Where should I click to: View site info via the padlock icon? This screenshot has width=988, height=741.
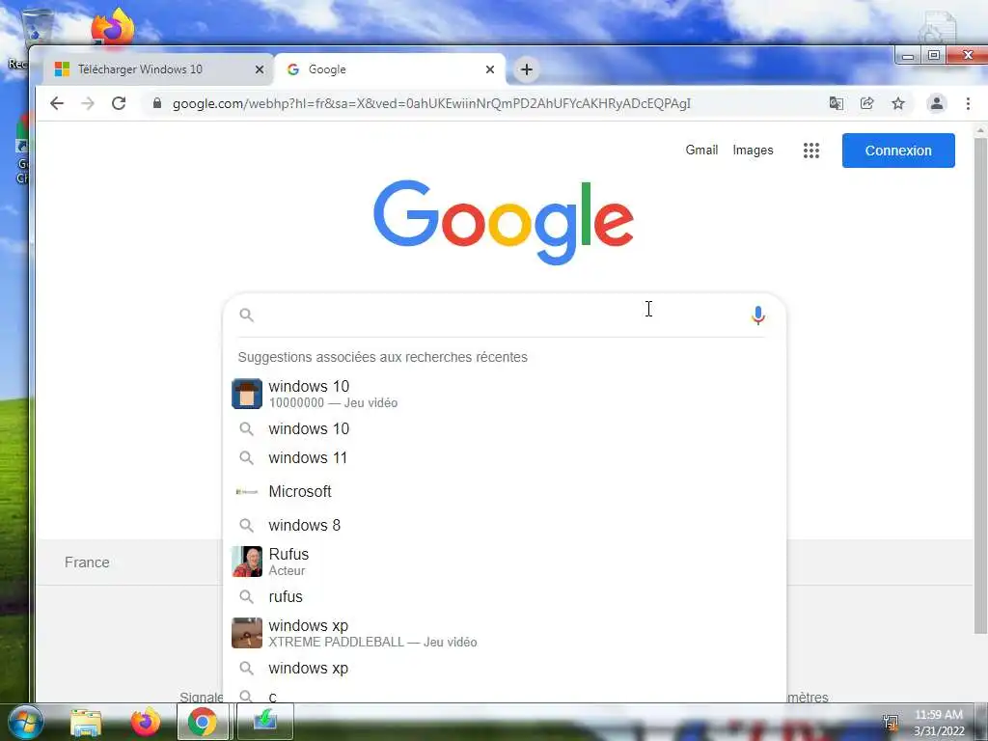(x=157, y=103)
